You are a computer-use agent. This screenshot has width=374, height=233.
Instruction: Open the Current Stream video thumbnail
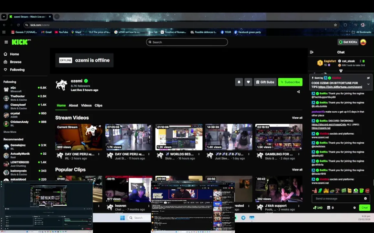pyautogui.click(x=79, y=137)
